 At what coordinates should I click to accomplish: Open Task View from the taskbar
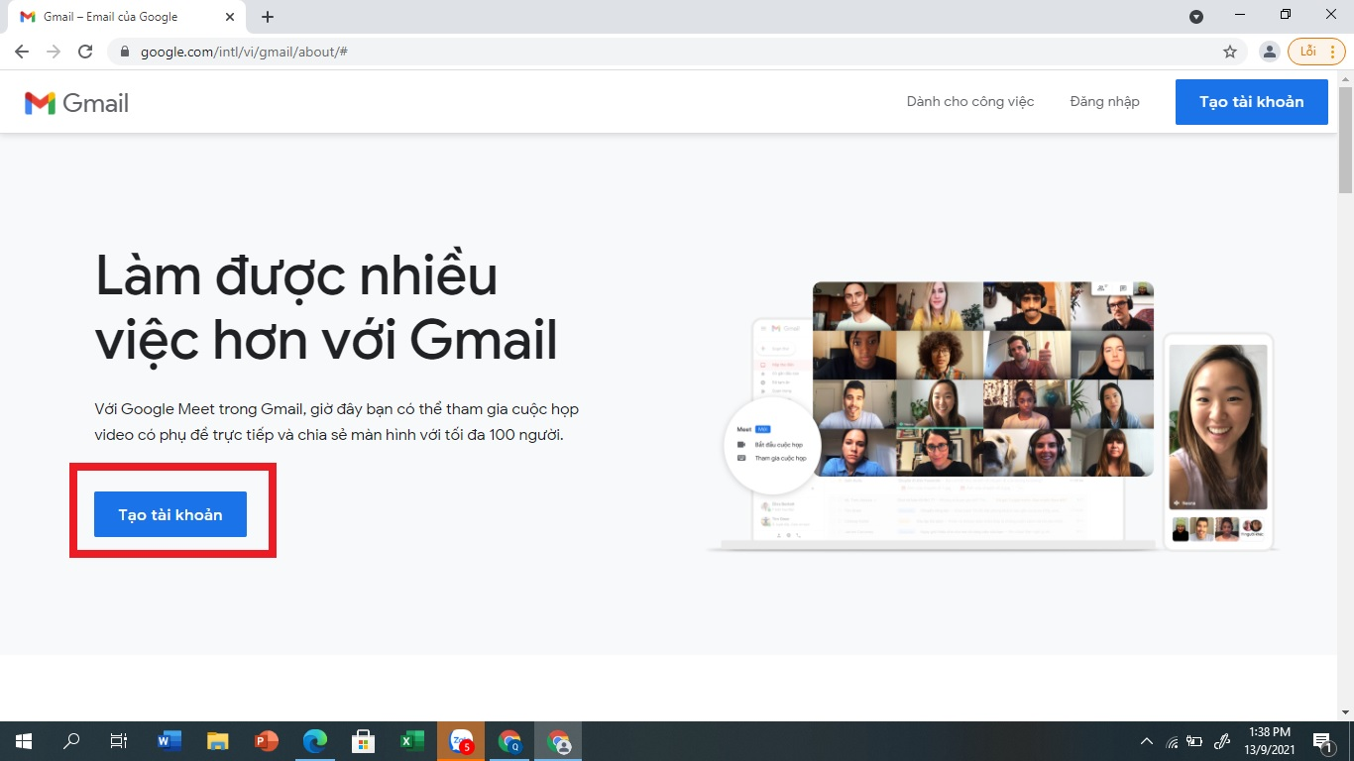pyautogui.click(x=119, y=741)
